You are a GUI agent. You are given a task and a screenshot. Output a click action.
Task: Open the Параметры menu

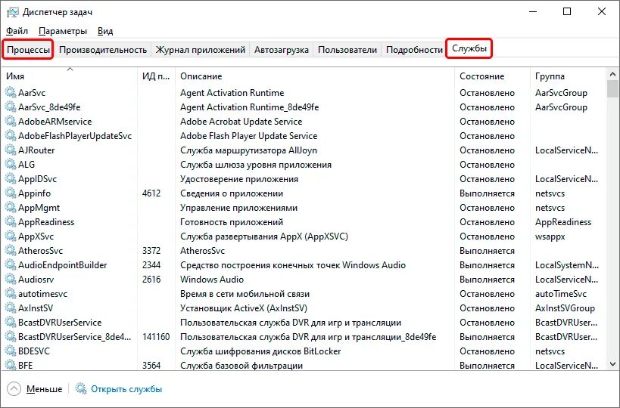coord(64,31)
